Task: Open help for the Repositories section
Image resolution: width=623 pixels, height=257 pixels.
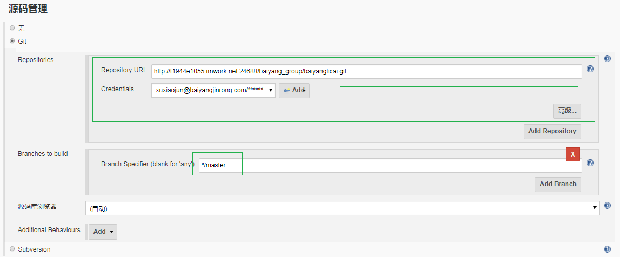Action: (x=607, y=59)
